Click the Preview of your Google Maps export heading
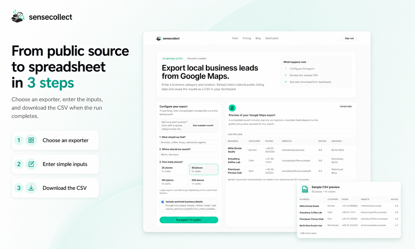The image size is (415, 249). 252,115
